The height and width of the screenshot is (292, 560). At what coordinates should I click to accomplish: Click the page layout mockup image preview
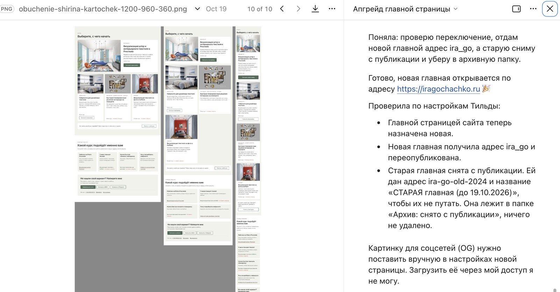point(168,159)
